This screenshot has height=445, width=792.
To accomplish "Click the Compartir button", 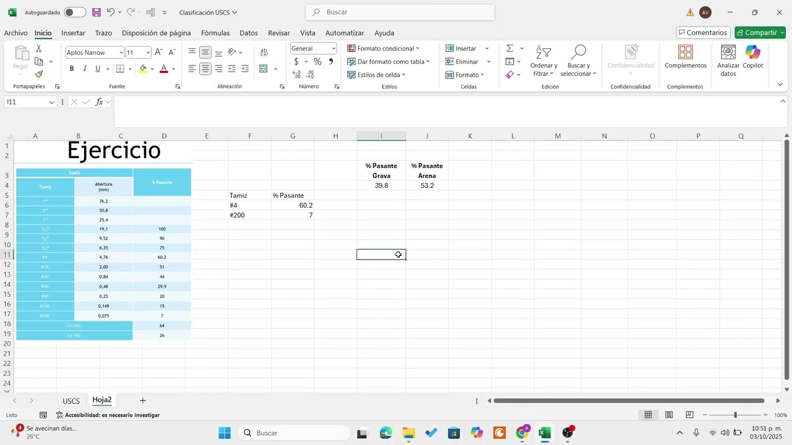I will coord(760,33).
